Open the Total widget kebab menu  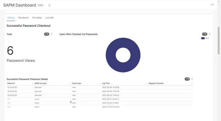point(51,34)
